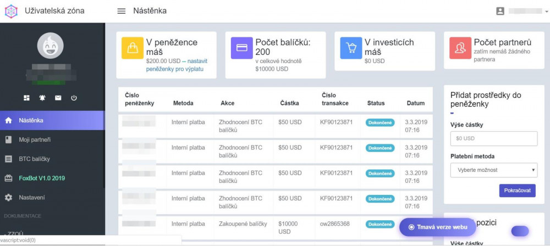
Task: Follow nastavit peněženky pro výplatu link
Action: point(177,65)
